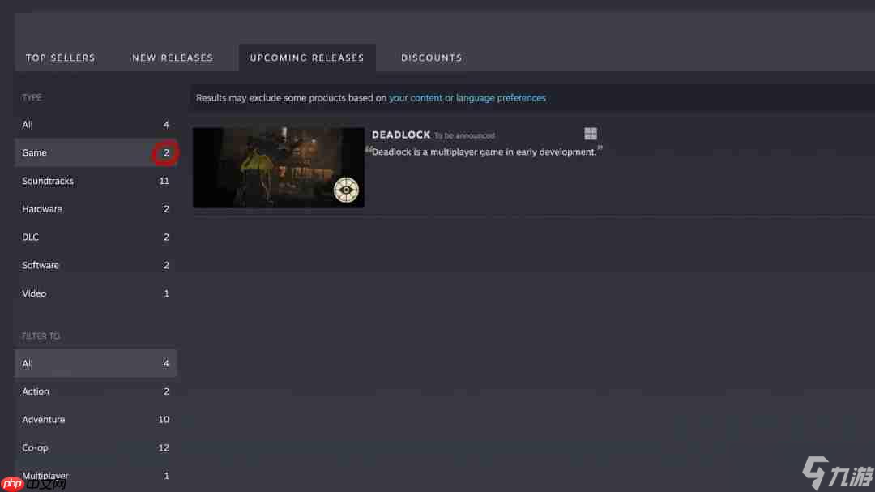The width and height of the screenshot is (875, 492).
Task: Show only Video type results
Action: point(96,293)
